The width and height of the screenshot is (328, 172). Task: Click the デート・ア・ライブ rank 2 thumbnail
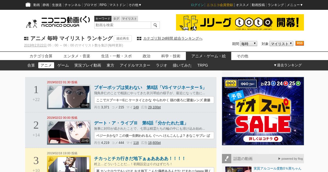click(x=69, y=132)
